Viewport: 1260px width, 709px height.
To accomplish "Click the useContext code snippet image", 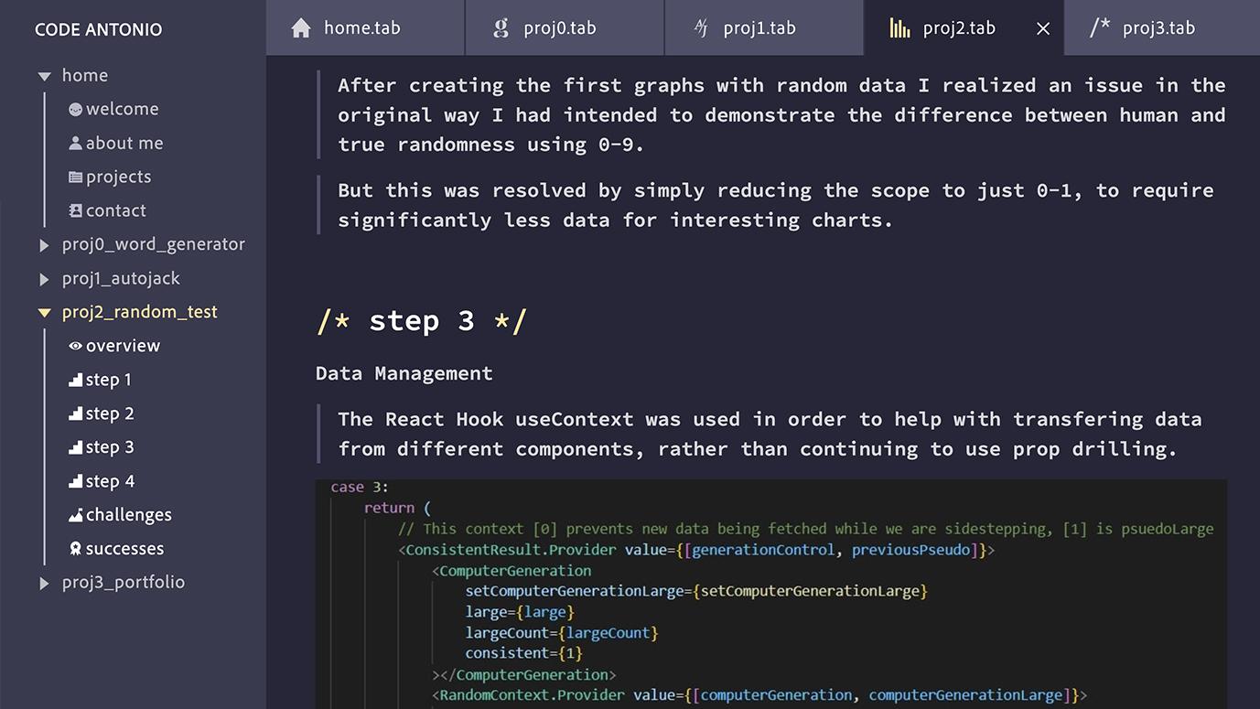I will click(770, 593).
